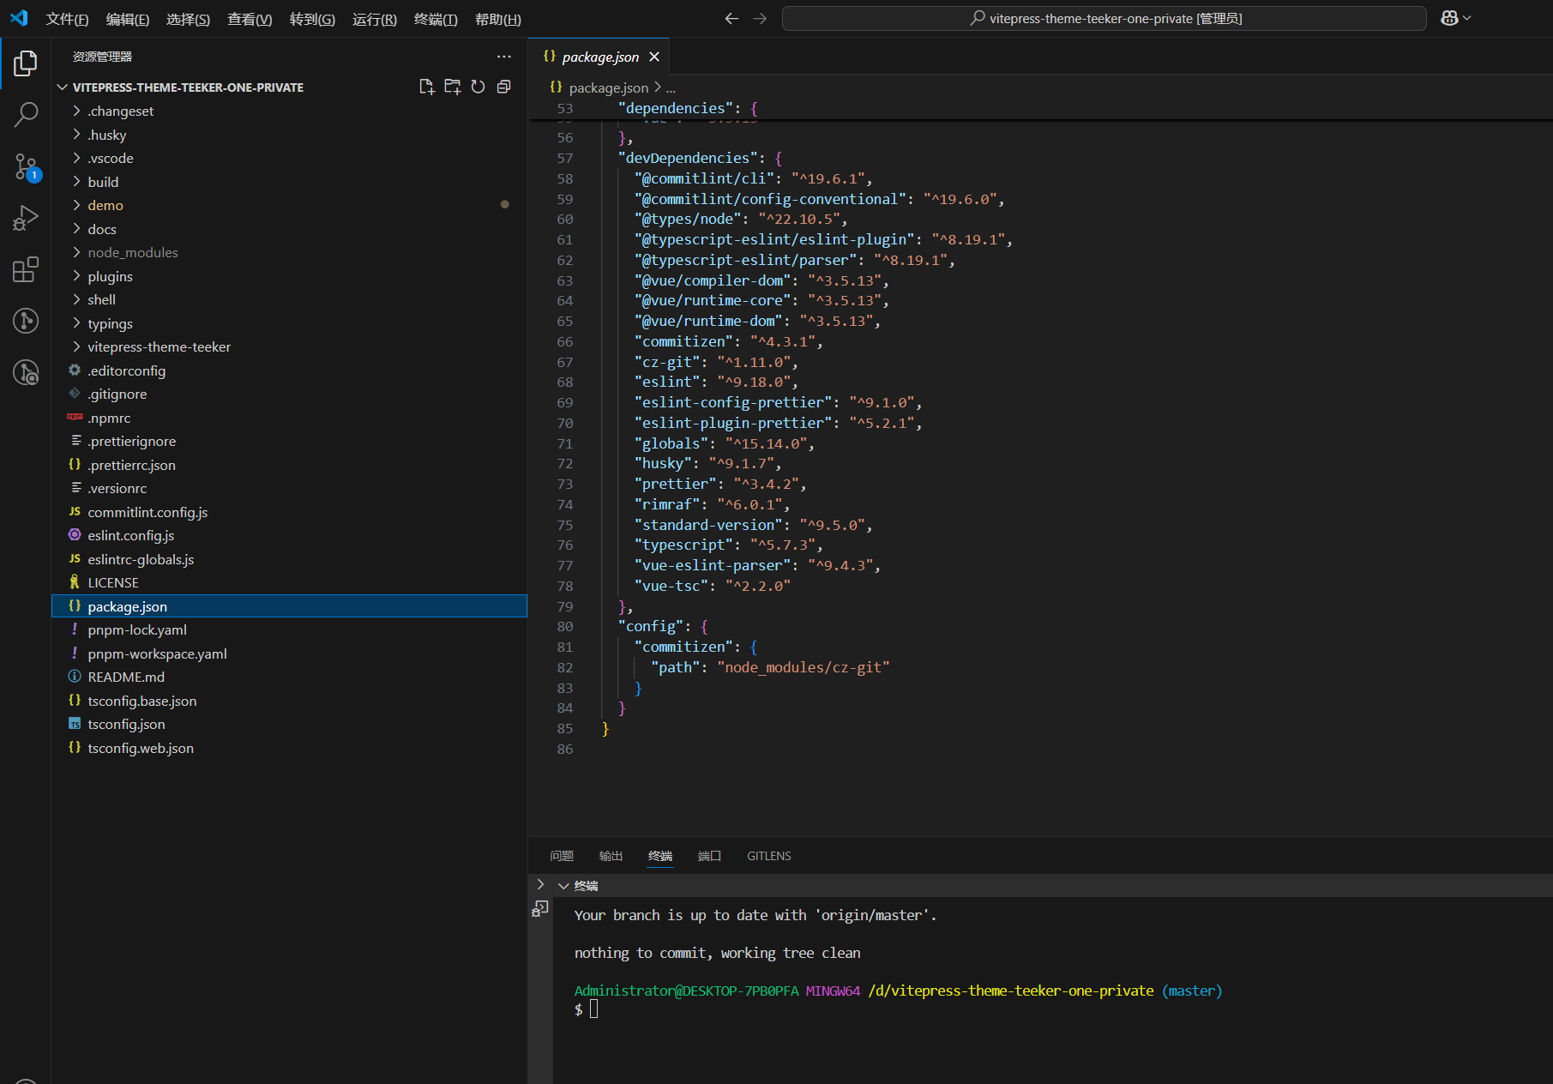Click the "devDependencies" line in editor
This screenshot has height=1084, width=1553.
699,158
